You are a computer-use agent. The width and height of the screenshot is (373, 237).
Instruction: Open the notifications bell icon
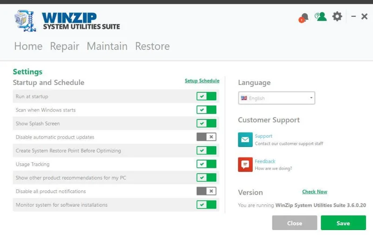[304, 18]
